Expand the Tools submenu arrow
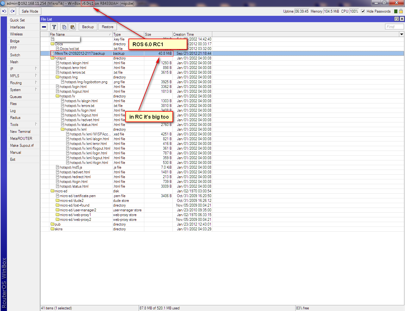405x311 pixels. click(x=36, y=124)
